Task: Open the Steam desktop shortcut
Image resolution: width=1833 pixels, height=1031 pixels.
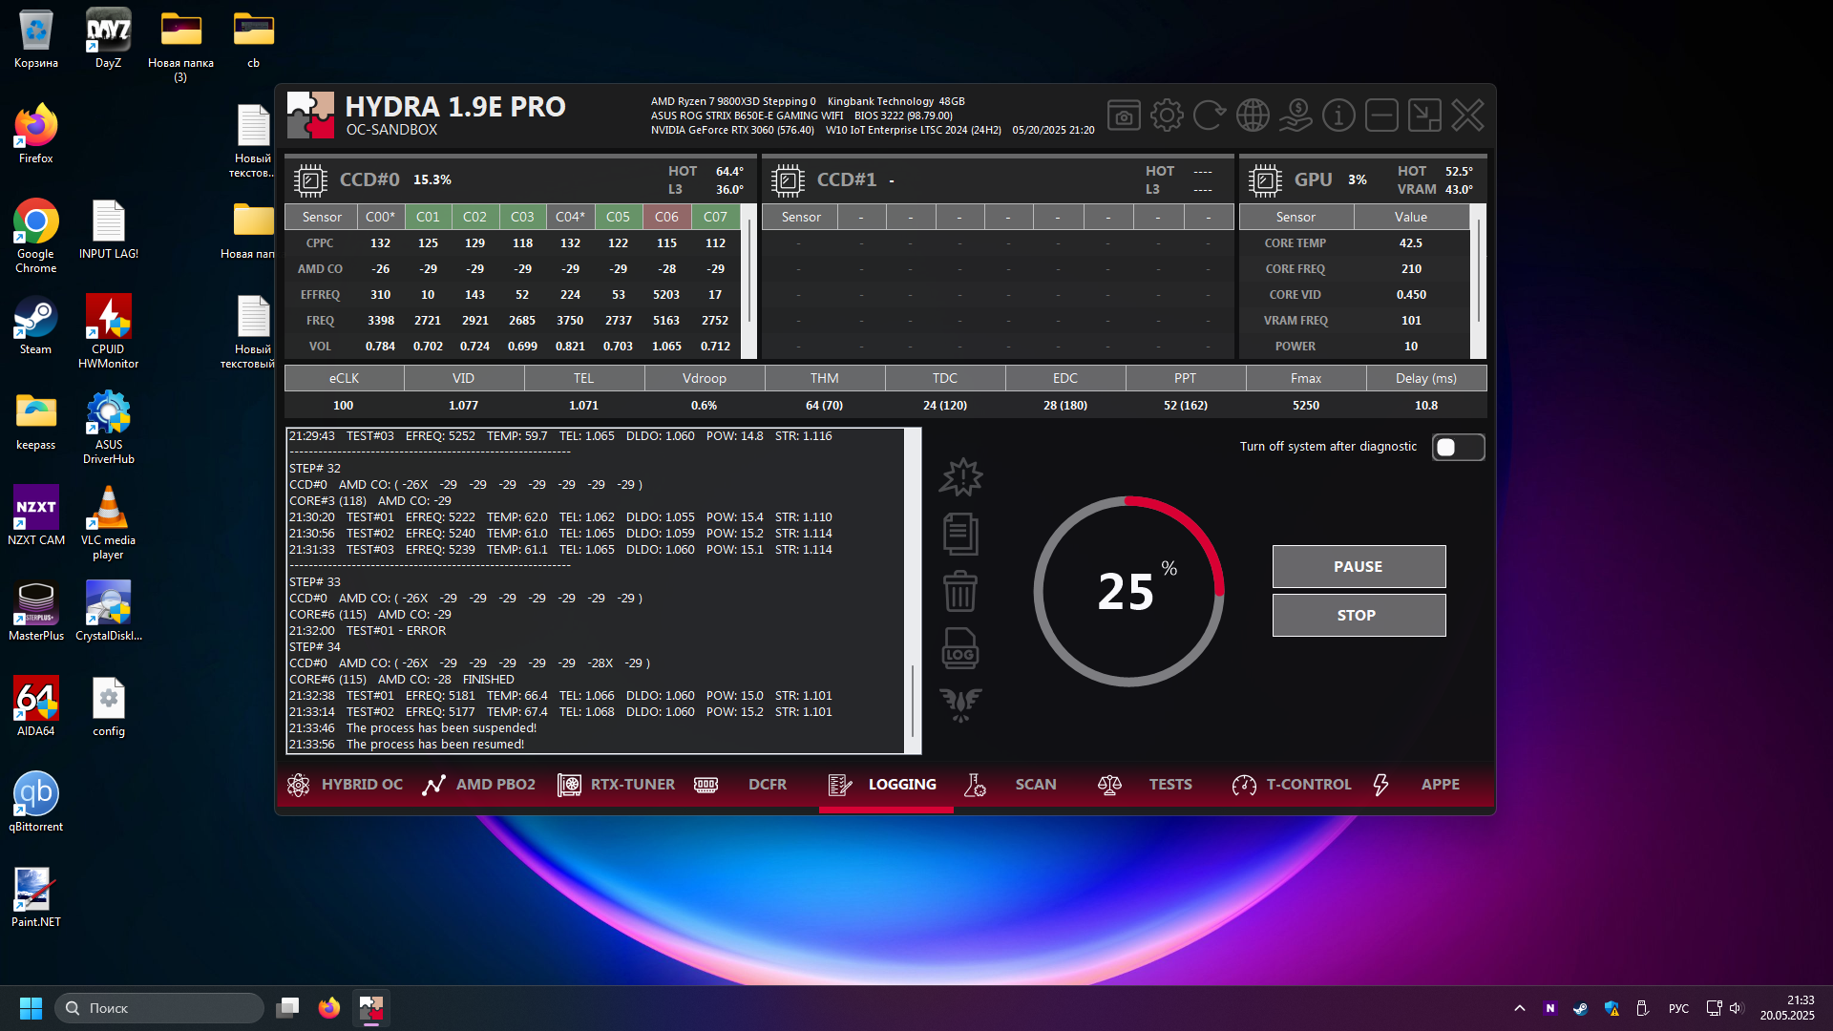Action: pos(35,326)
